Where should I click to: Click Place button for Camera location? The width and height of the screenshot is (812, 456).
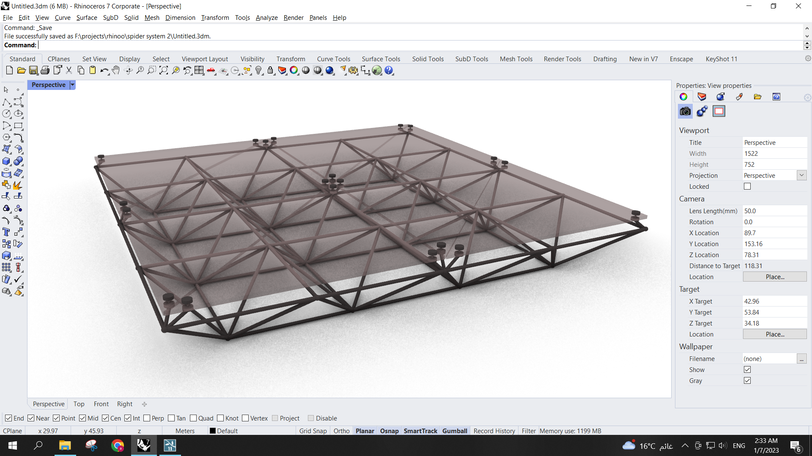coord(774,277)
